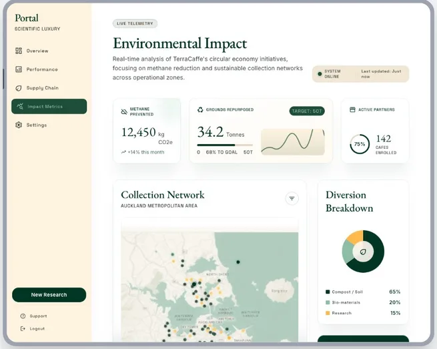Select the Impact Metrics menu item
The image size is (437, 349).
(49, 106)
